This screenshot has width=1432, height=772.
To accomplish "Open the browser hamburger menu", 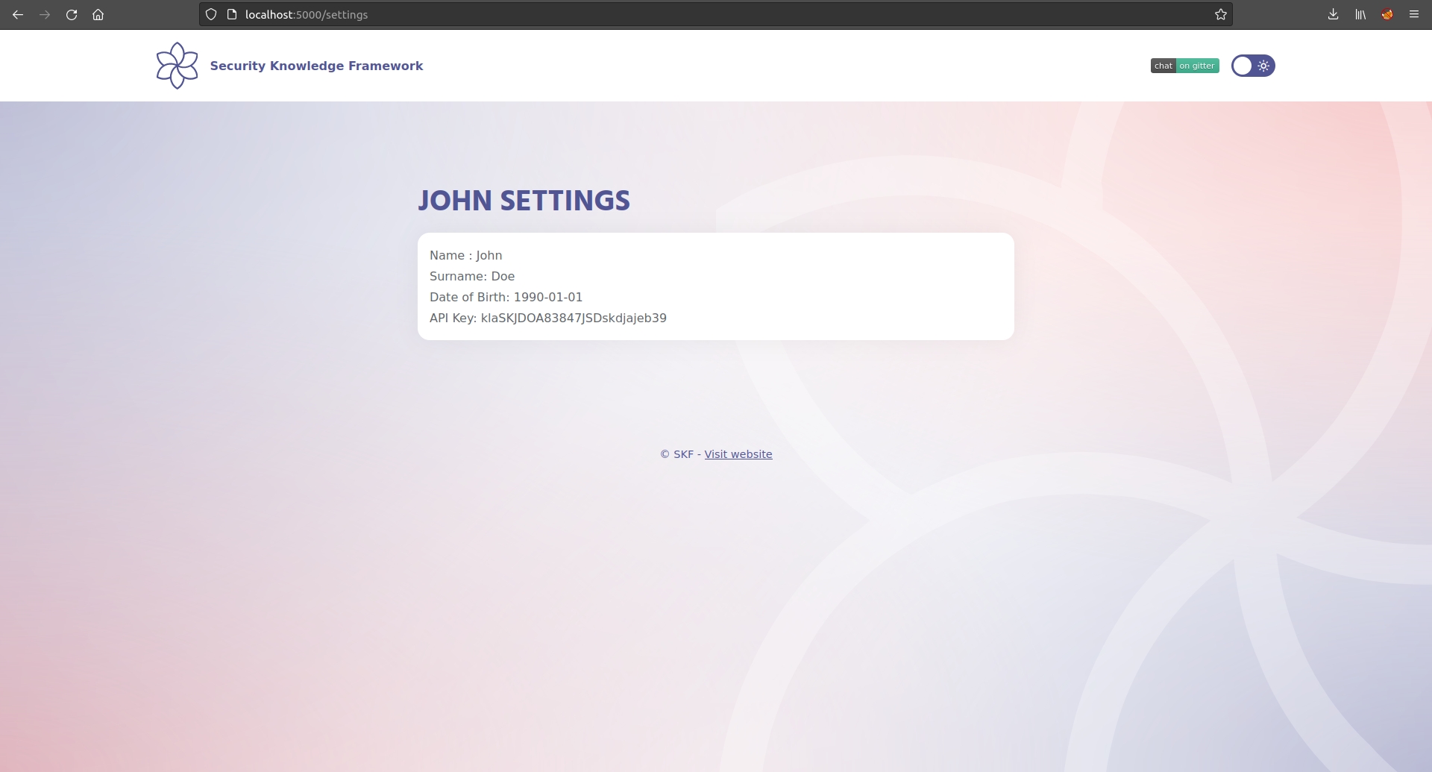I will (x=1414, y=15).
